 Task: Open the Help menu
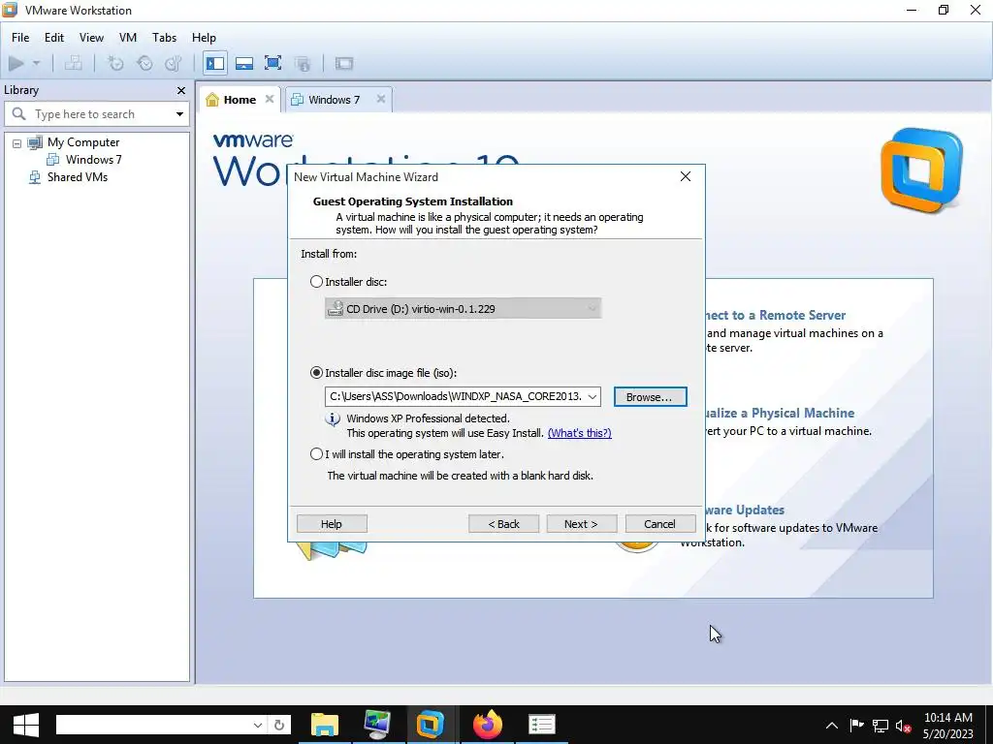pyautogui.click(x=204, y=38)
